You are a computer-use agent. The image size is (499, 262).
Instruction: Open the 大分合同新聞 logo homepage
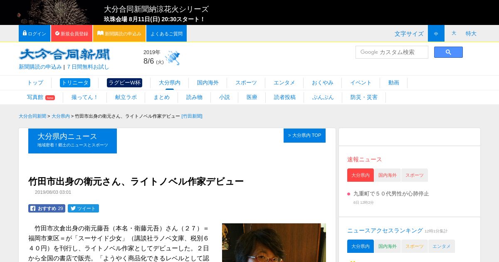pos(64,54)
